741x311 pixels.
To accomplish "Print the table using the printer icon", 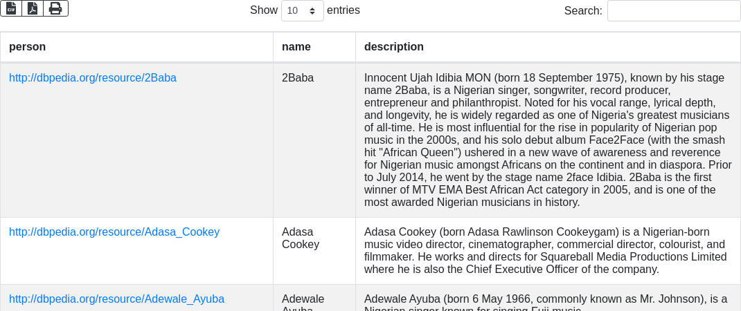I will tap(55, 8).
